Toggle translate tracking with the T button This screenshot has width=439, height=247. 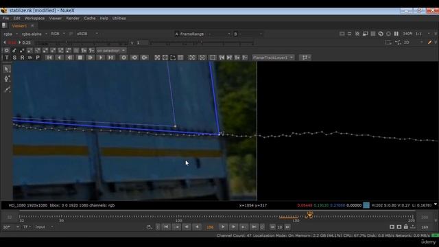click(x=7, y=58)
